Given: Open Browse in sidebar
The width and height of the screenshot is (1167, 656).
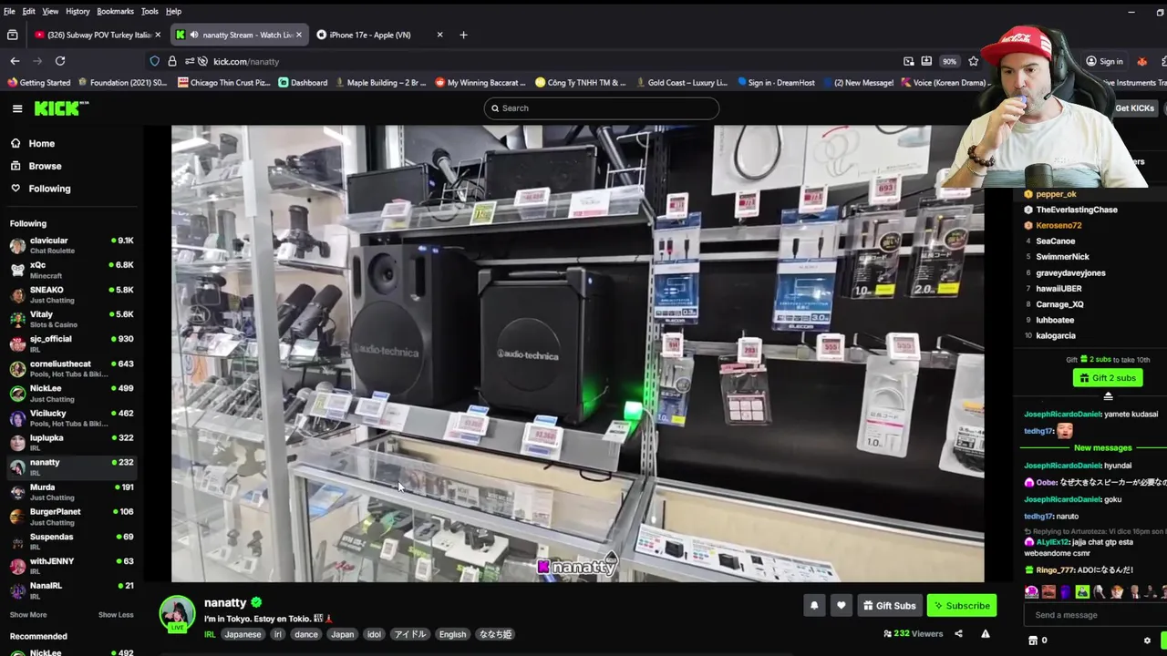Looking at the screenshot, I should 45,166.
